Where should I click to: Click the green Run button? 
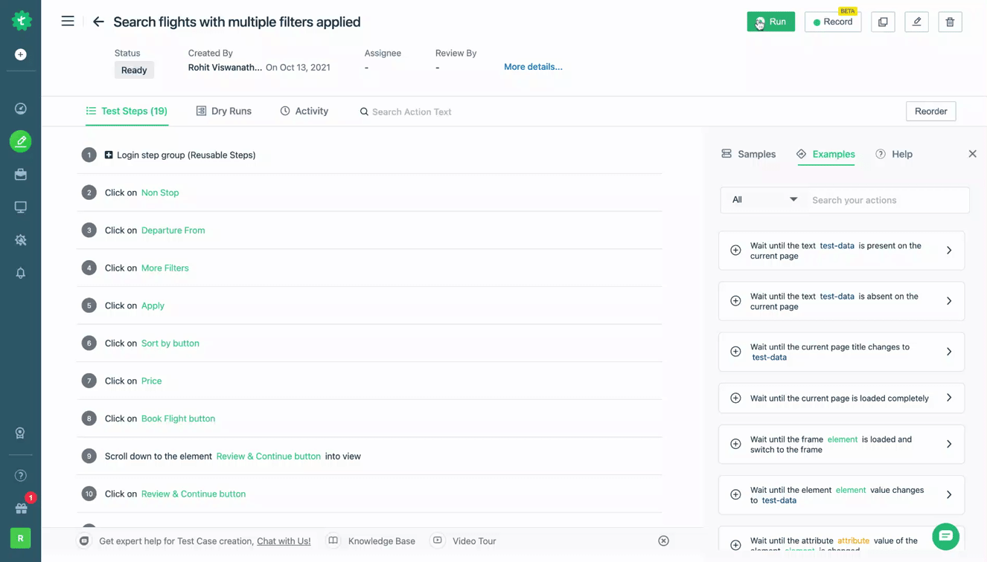point(770,22)
